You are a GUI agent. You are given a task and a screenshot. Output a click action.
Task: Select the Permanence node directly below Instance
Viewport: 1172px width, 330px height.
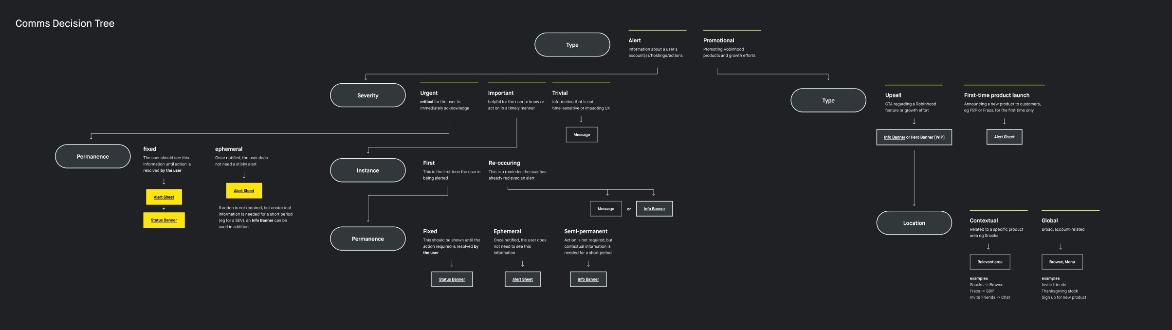tap(368, 238)
